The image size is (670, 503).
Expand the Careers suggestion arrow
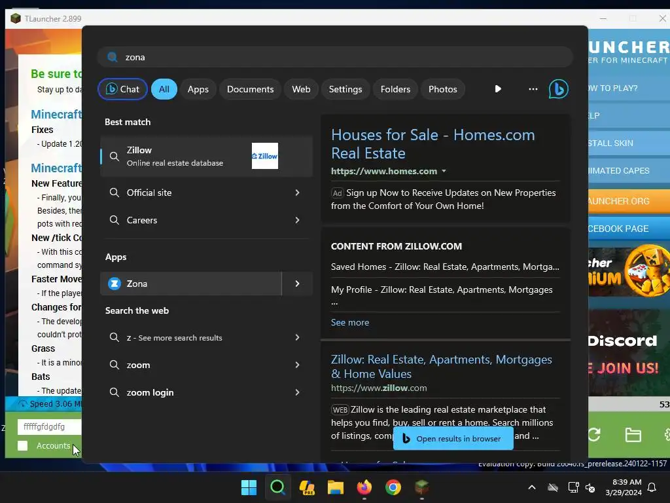point(298,220)
